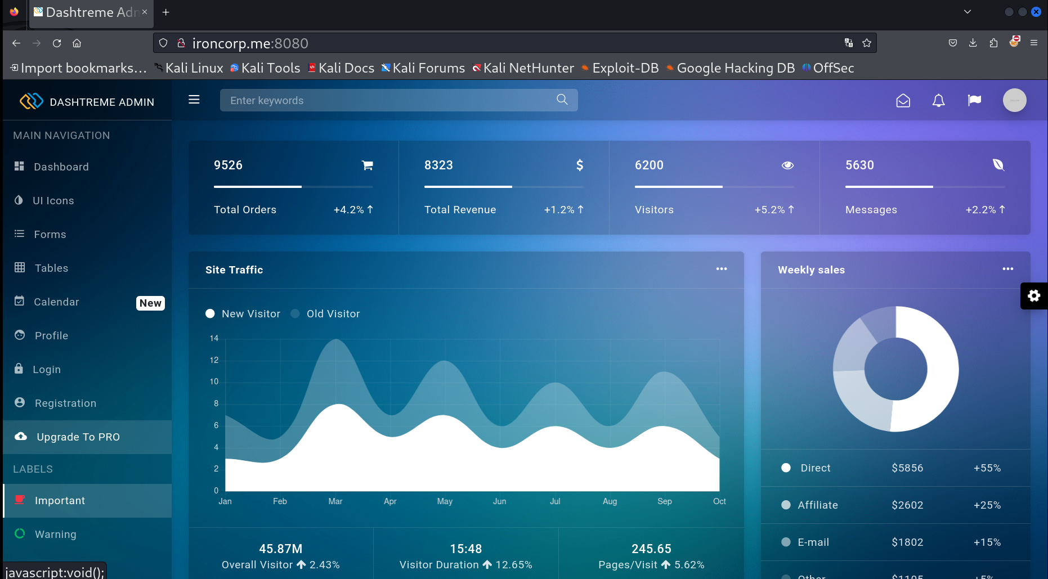Go back with browser back arrow
Screen dimensions: 1048x579
point(16,43)
